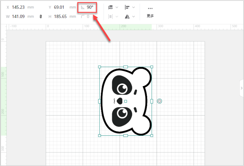The image size is (244, 166).
Task: Click the aspect ratio lock icon
Action: pyautogui.click(x=41, y=17)
